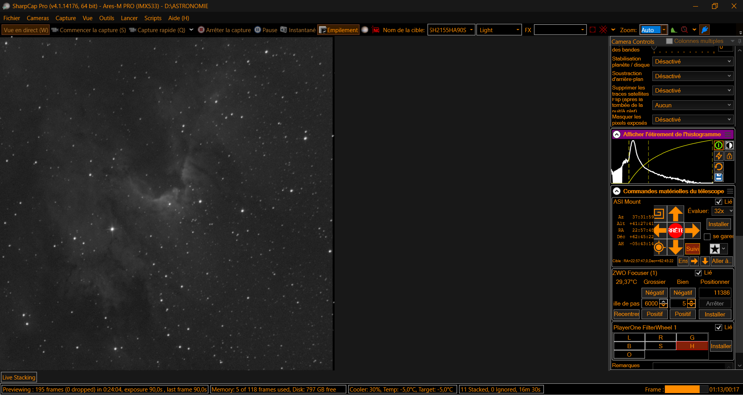Open the Outils menu
Image resolution: width=743 pixels, height=395 pixels.
tap(107, 18)
